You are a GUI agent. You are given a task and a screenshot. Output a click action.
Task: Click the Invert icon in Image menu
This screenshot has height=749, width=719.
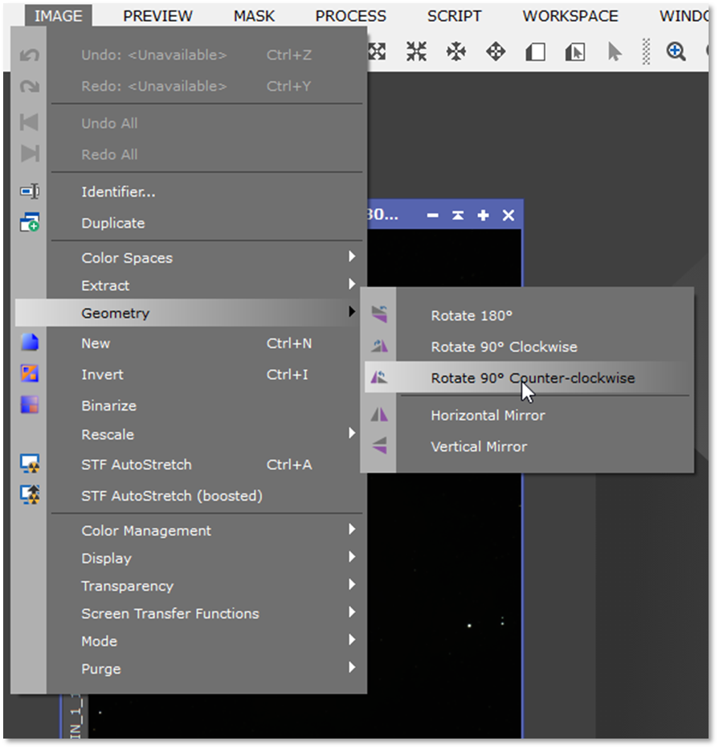[30, 374]
